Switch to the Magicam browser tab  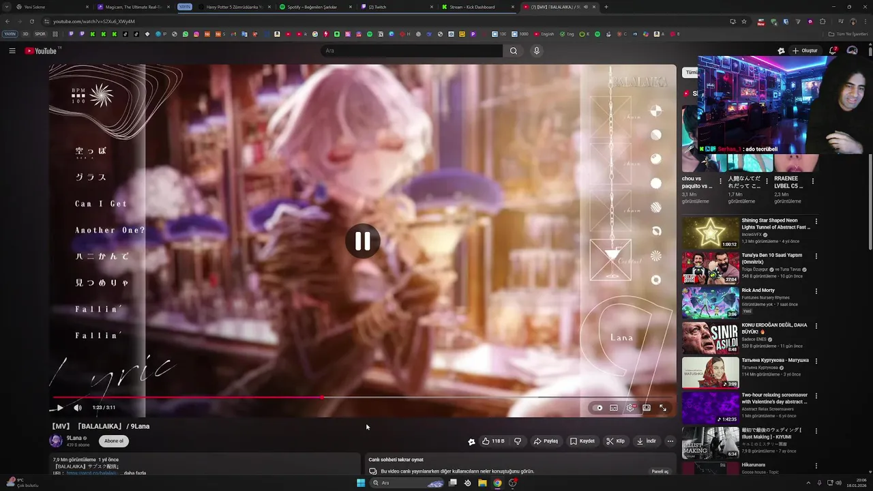coord(135,7)
